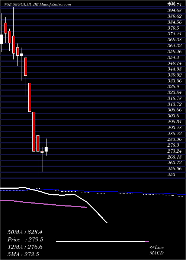Image resolution: width=186 pixels, height=260 pixels.
Task: Click the 328.9 price axis label
Action: click(x=173, y=87)
